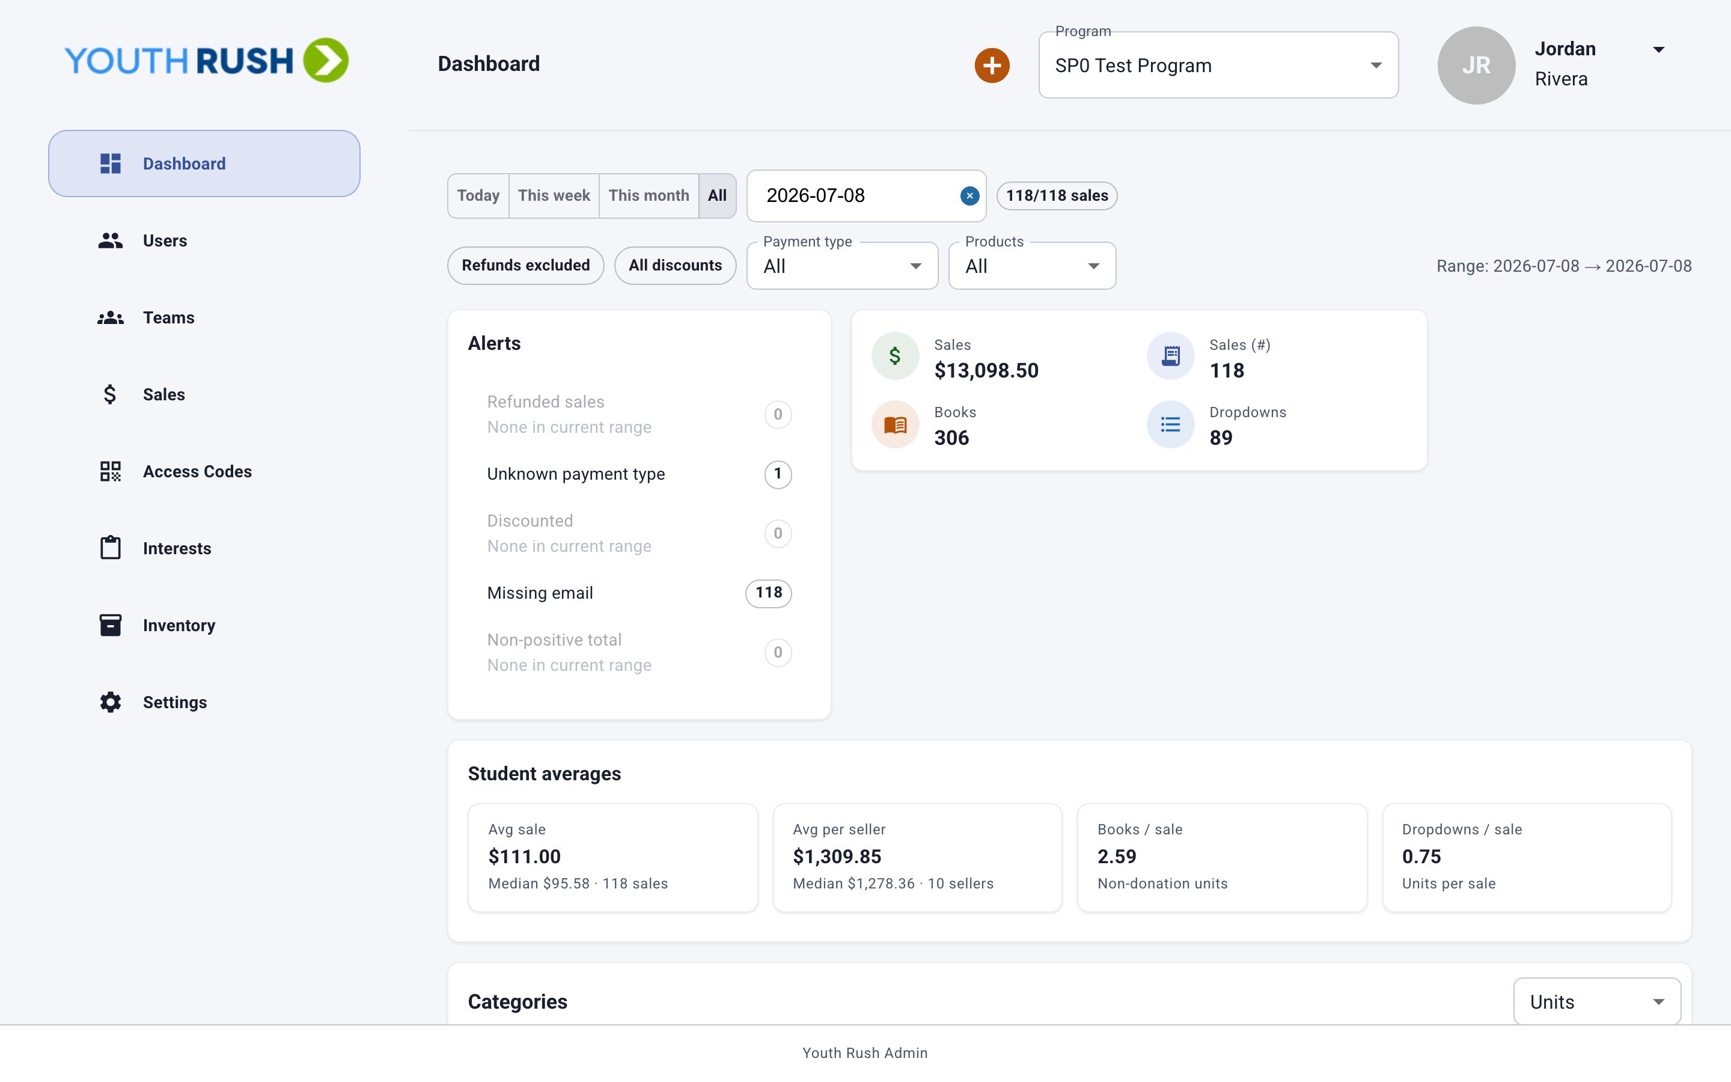1731x1082 pixels.
Task: Click the Books count 306
Action: (951, 438)
